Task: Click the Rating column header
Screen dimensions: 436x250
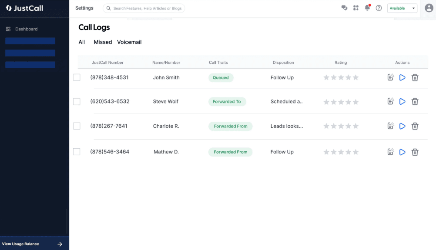Action: coord(341,63)
